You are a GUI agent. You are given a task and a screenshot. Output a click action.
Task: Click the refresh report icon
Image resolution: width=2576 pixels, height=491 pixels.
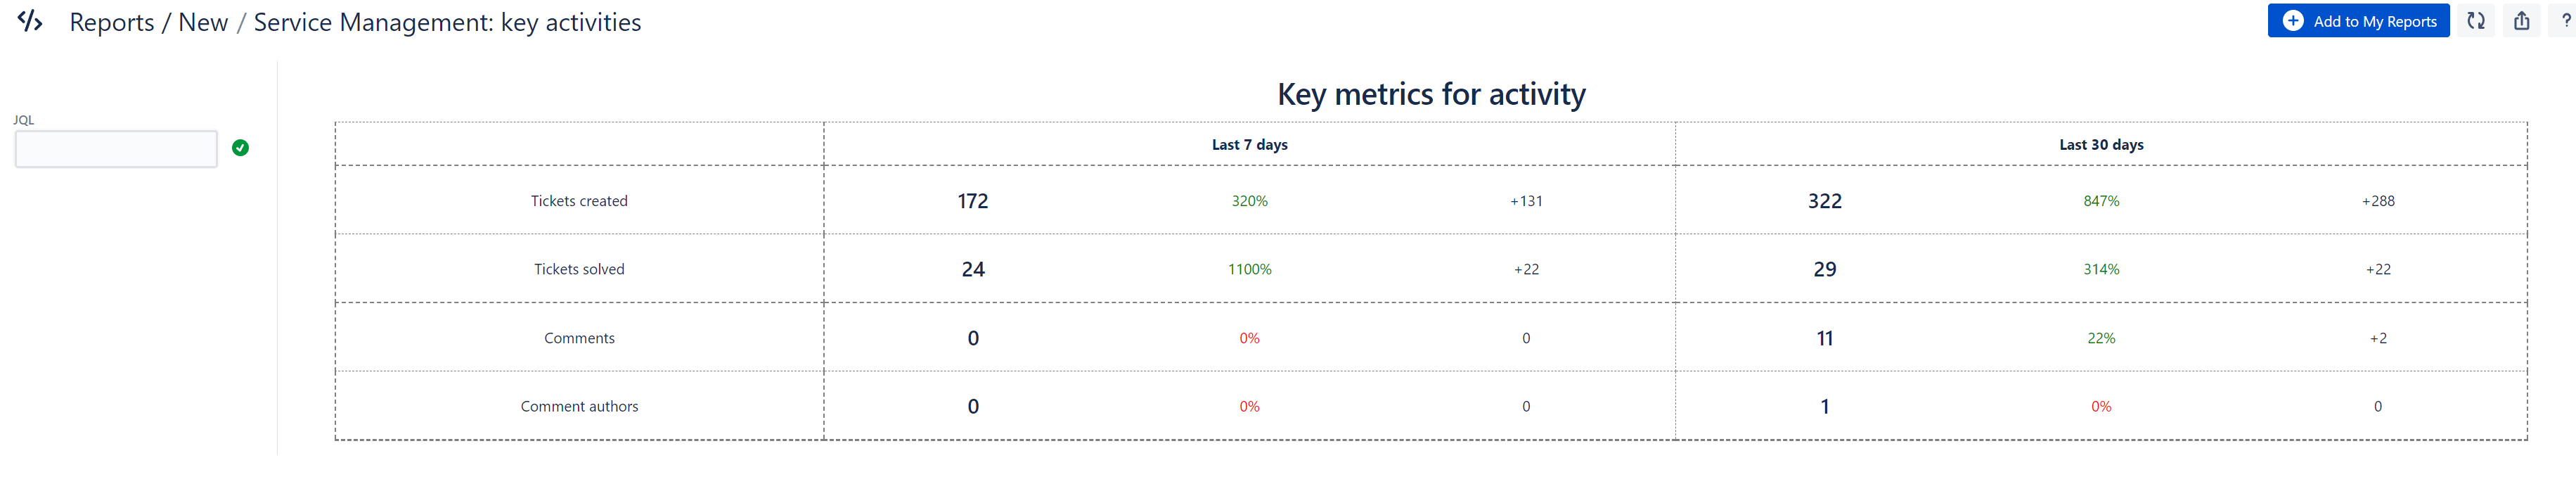coord(2476,21)
